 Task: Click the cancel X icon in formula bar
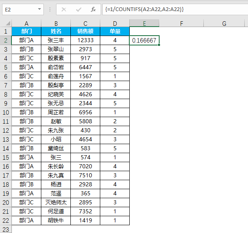(64, 10)
